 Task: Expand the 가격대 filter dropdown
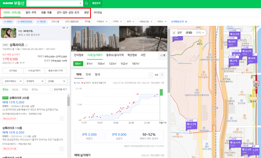(117, 22)
